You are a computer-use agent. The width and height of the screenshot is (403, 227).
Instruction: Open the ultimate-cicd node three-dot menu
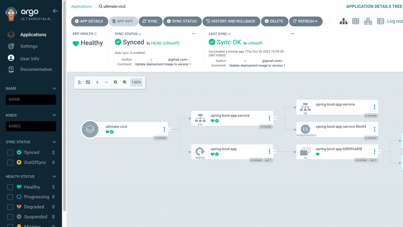pyautogui.click(x=164, y=129)
